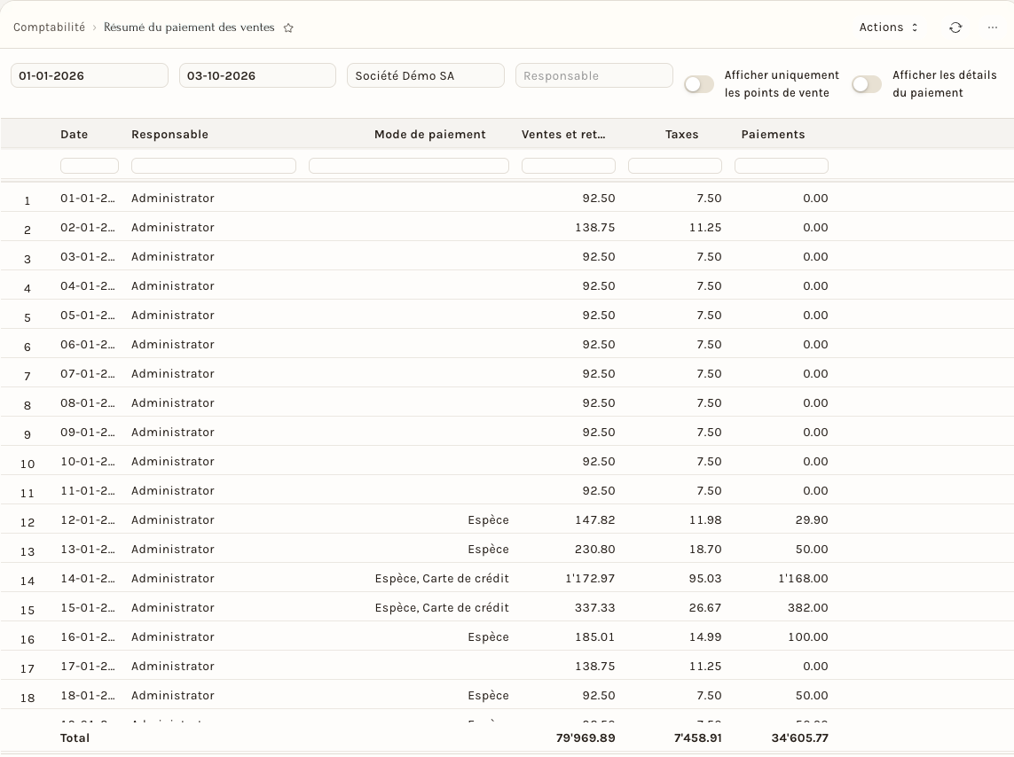Click Espèce, Carte de crédit in row 15
Screen dimensions: 1014x757
(x=442, y=608)
